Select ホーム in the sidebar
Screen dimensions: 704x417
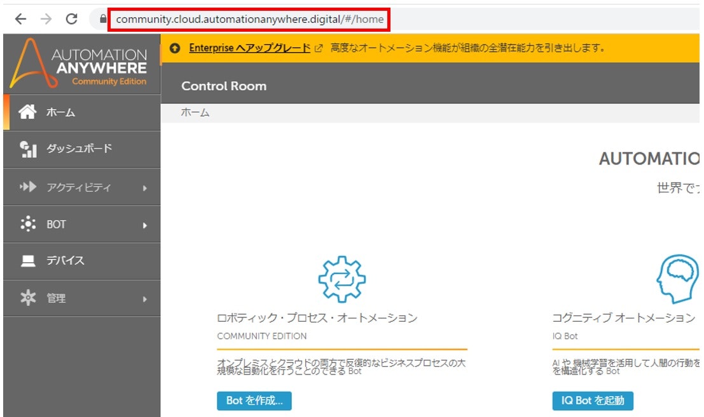click(x=81, y=112)
